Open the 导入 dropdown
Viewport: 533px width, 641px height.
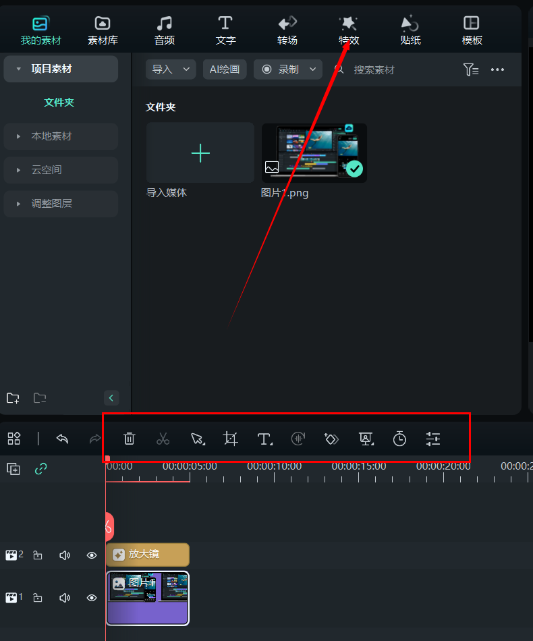(x=171, y=69)
